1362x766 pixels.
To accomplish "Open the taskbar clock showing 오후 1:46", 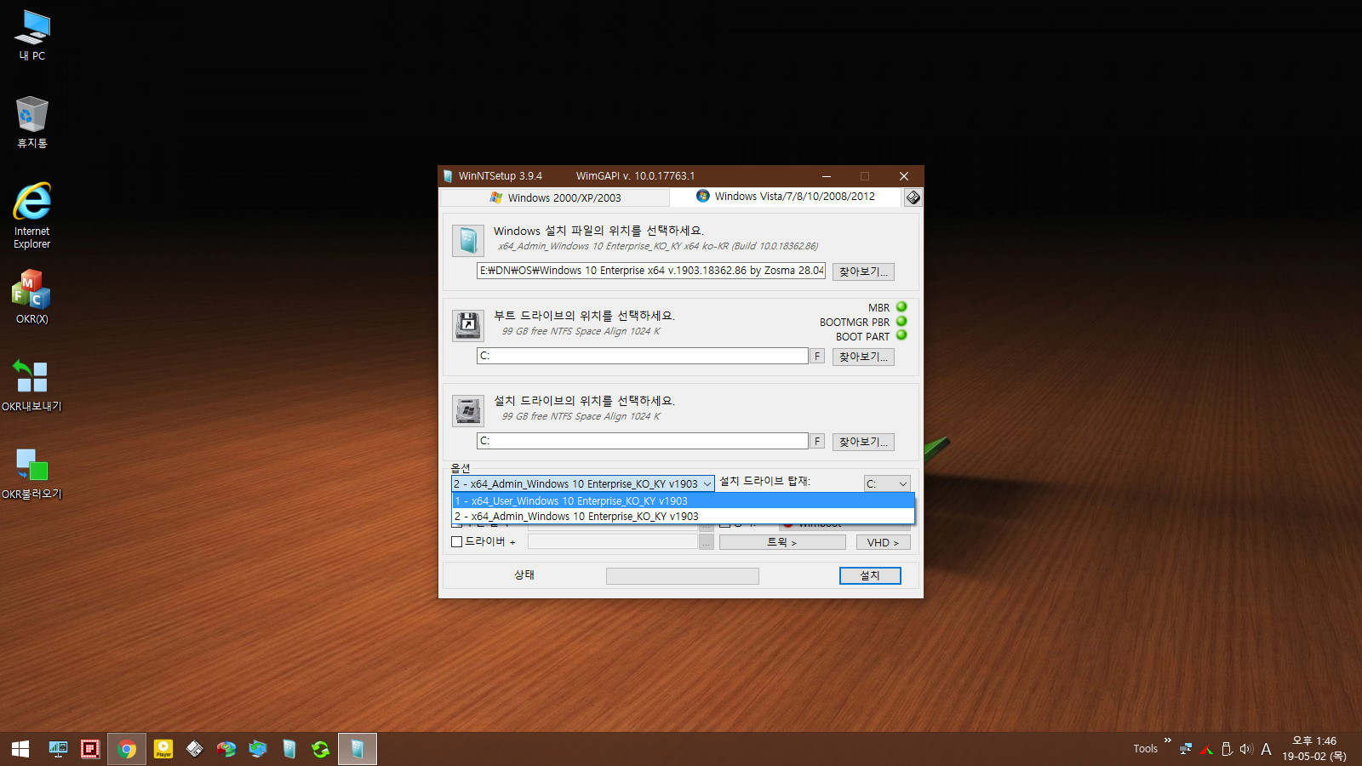I will (1314, 749).
